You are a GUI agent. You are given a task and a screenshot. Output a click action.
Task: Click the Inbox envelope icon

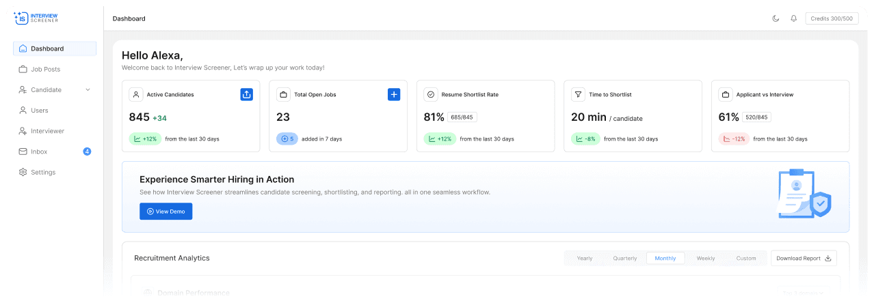pyautogui.click(x=23, y=151)
